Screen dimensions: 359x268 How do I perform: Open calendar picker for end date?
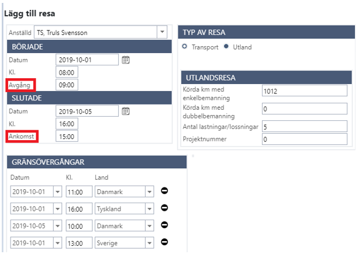[x=126, y=111]
